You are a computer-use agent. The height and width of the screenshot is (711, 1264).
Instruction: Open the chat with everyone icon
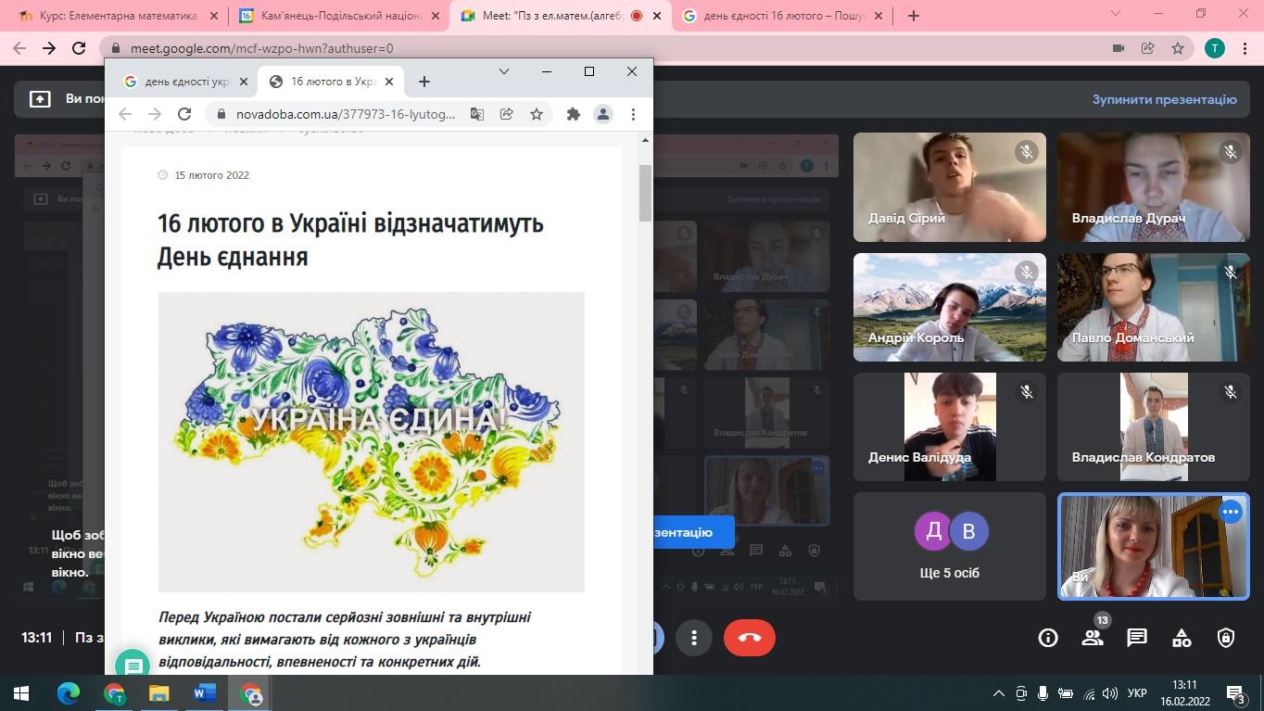click(1137, 638)
